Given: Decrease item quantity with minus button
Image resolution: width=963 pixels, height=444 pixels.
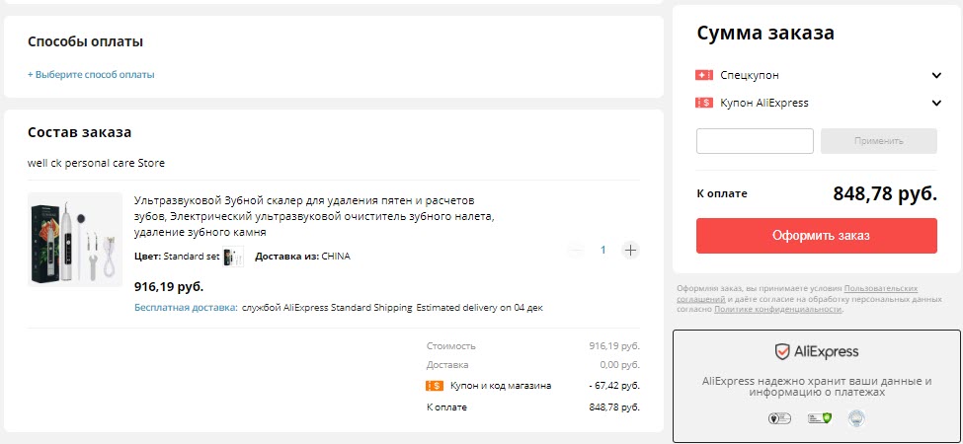Looking at the screenshot, I should (x=577, y=250).
